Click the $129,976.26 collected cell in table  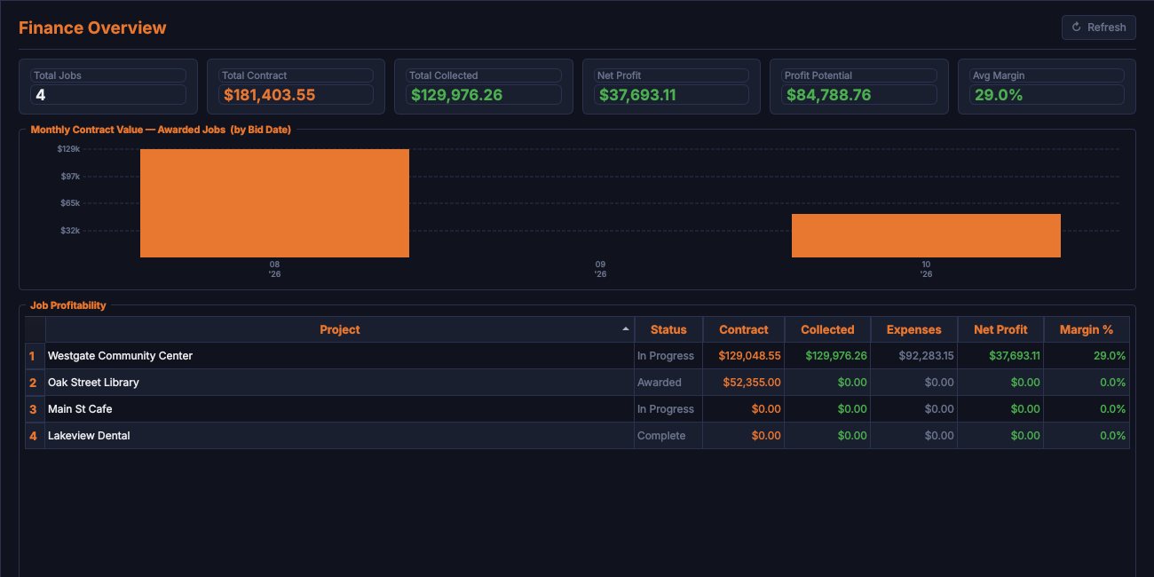[x=827, y=356]
